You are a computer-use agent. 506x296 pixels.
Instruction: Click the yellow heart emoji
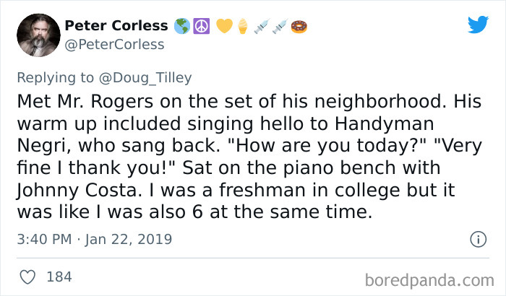pyautogui.click(x=223, y=27)
